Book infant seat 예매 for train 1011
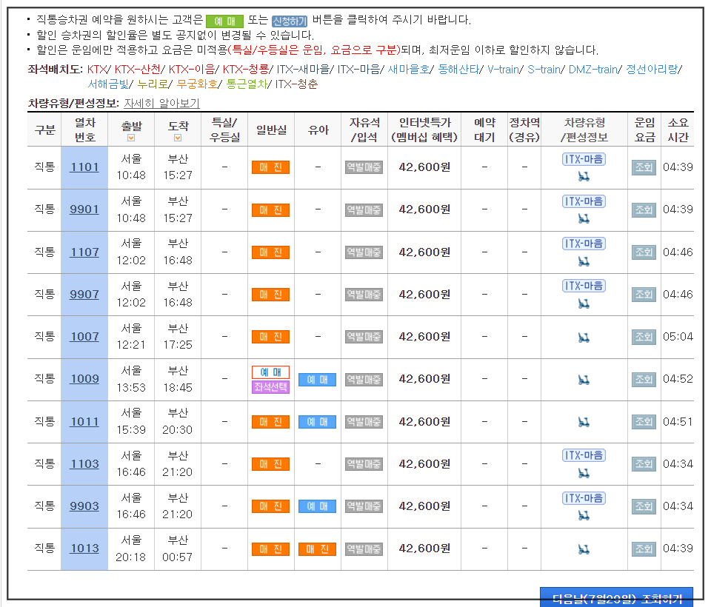This screenshot has height=607, width=711. click(318, 422)
